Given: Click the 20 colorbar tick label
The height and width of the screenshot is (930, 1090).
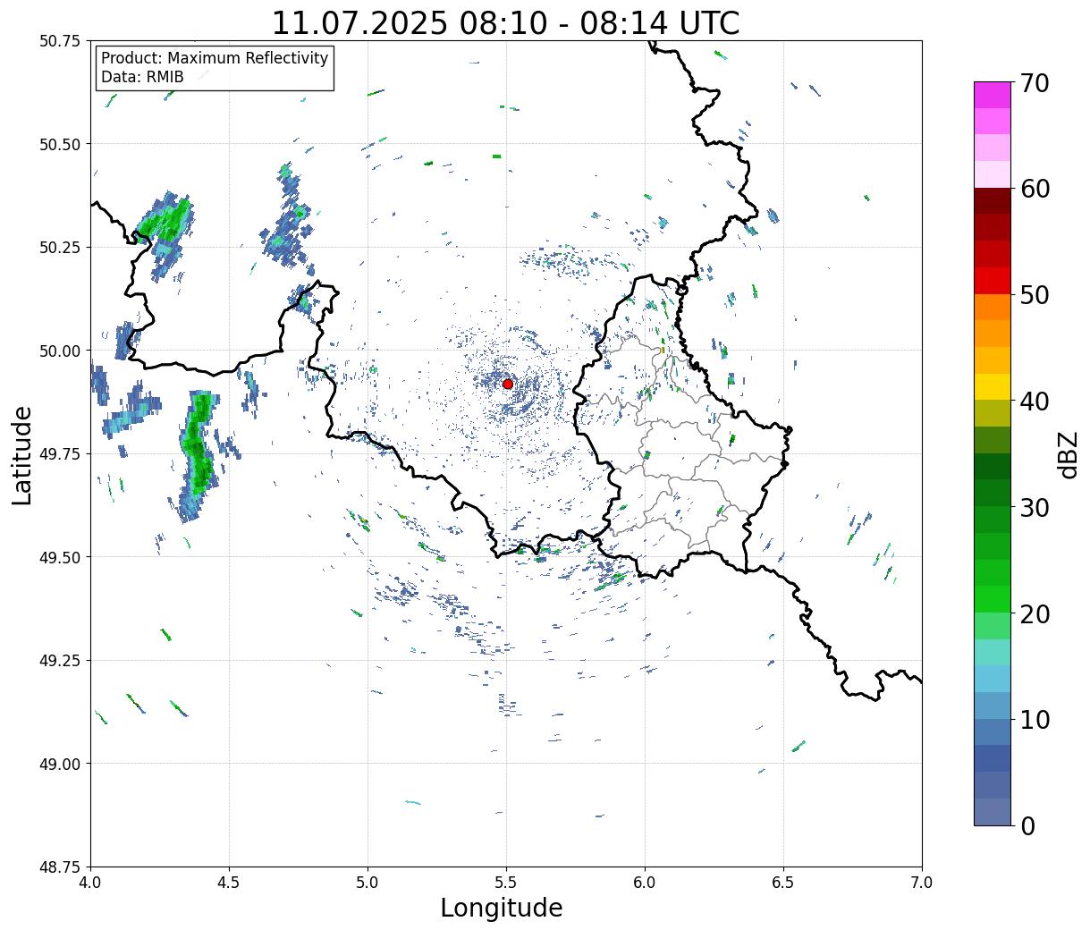Looking at the screenshot, I should point(1035,614).
